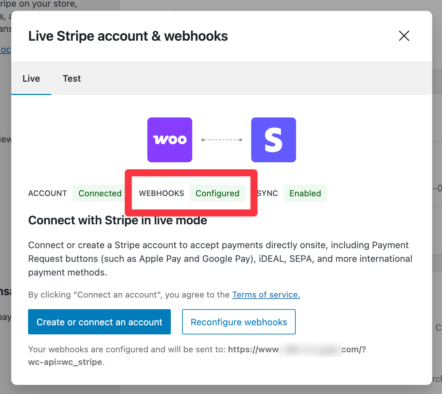This screenshot has height=394, width=442.
Task: Click the Woo logo icon
Action: tap(169, 140)
